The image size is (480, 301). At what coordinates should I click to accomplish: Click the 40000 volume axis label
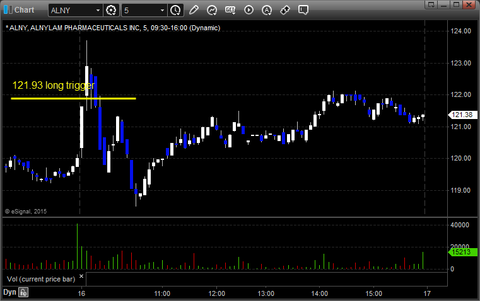tap(460, 225)
